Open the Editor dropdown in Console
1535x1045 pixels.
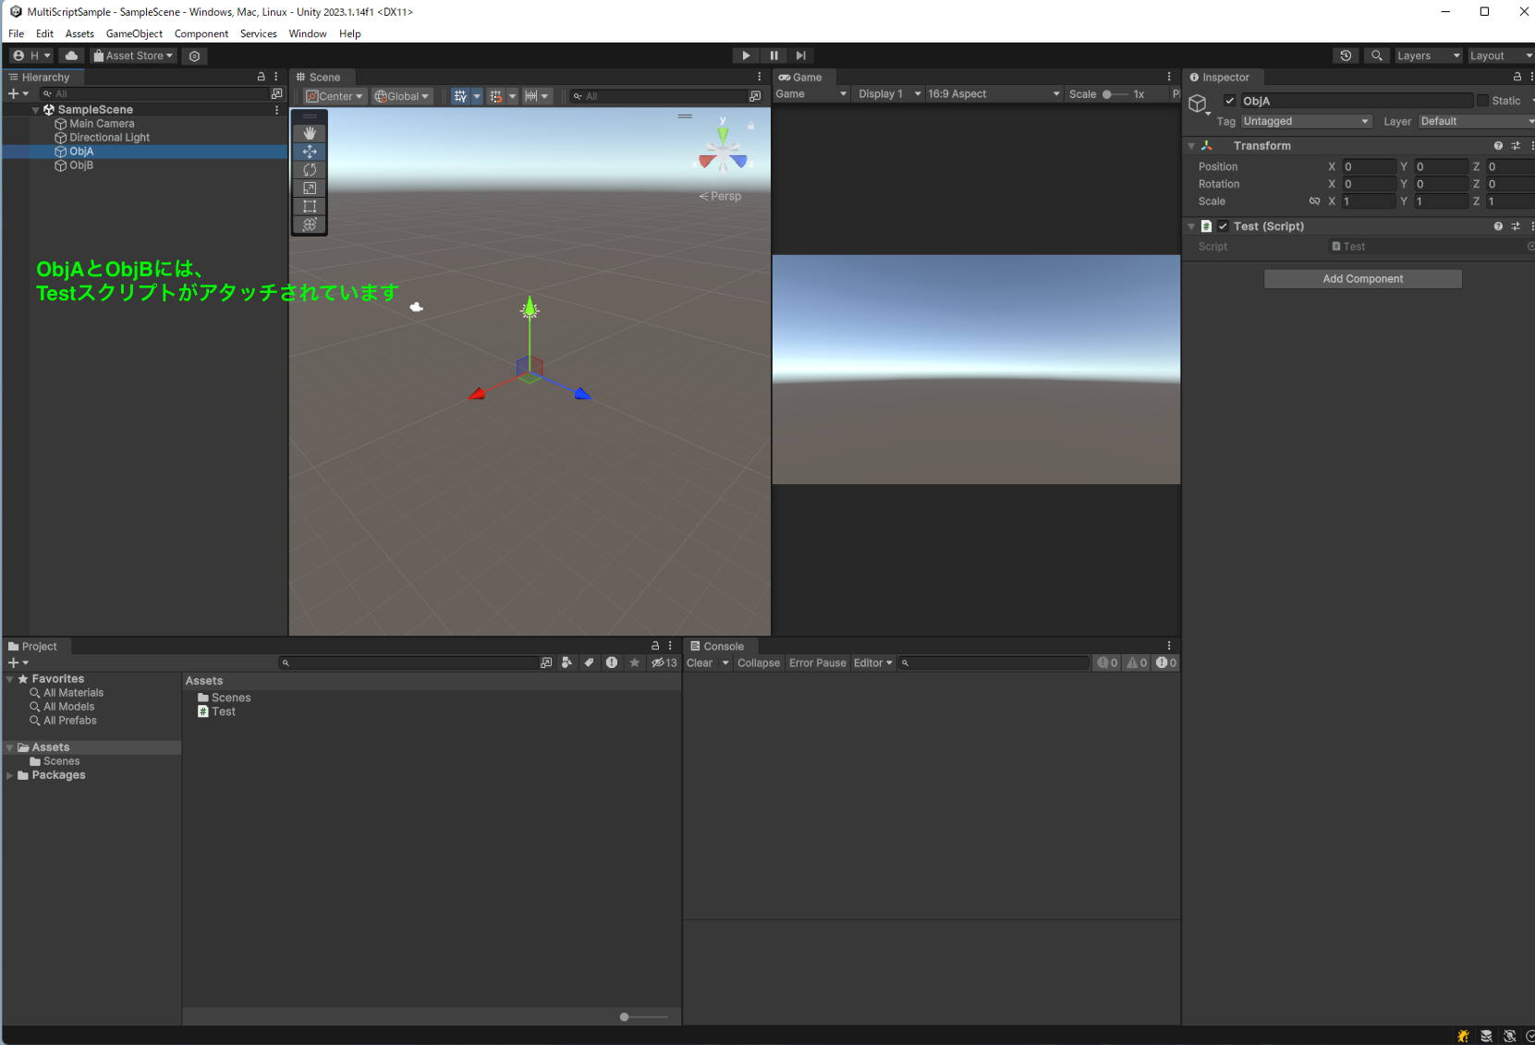tap(873, 662)
